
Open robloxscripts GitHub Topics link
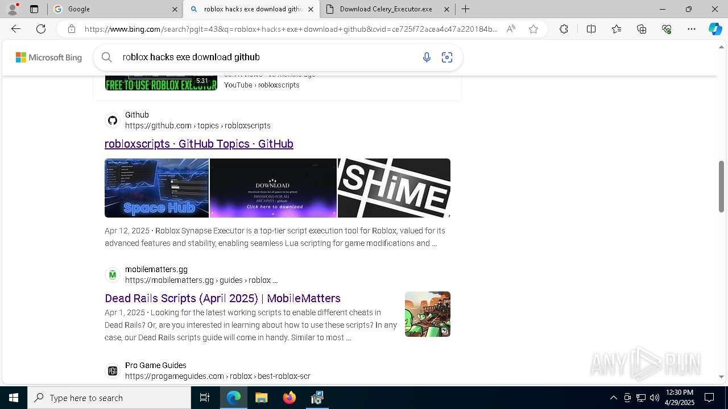point(199,144)
